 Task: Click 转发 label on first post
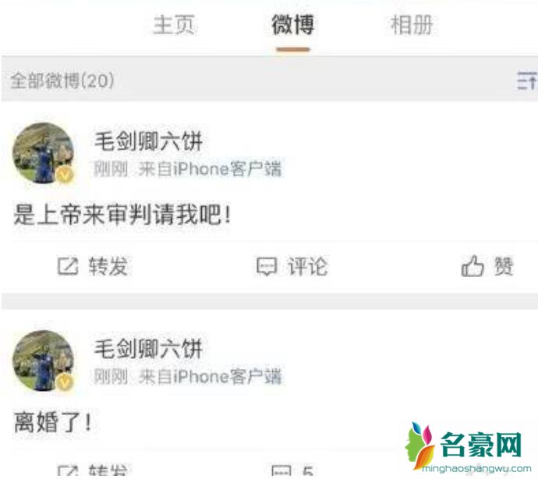pos(108,267)
